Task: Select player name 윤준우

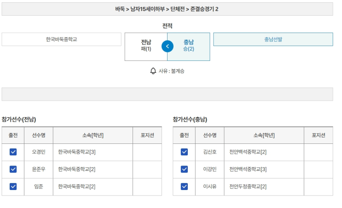Action: coord(39,169)
